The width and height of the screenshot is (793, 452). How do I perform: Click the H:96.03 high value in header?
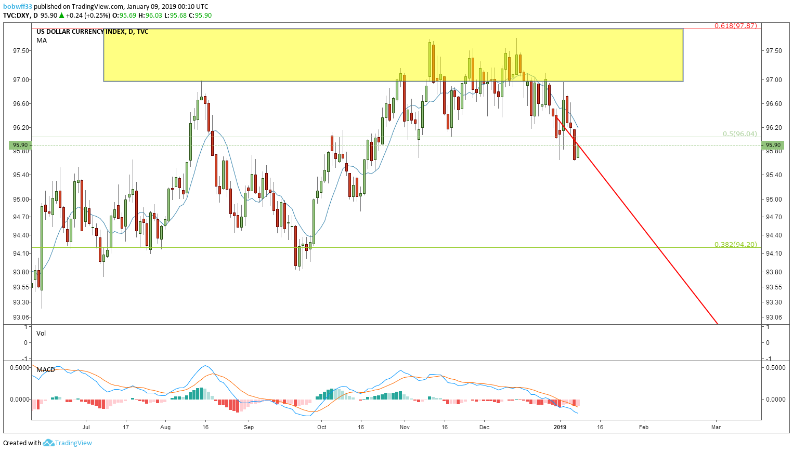(x=150, y=16)
